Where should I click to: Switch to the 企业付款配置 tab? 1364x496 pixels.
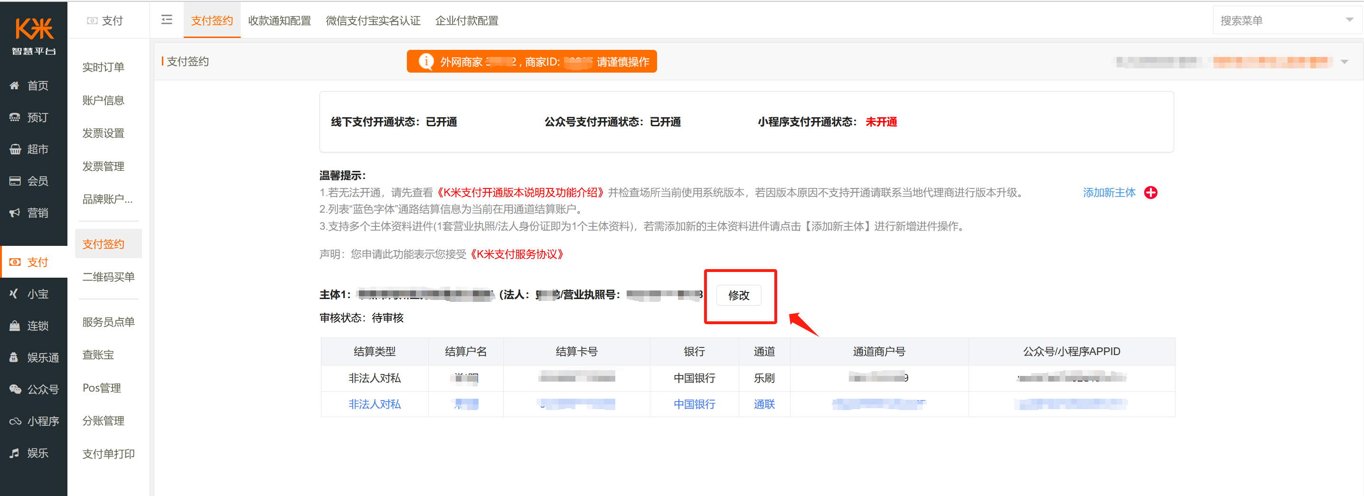[467, 20]
